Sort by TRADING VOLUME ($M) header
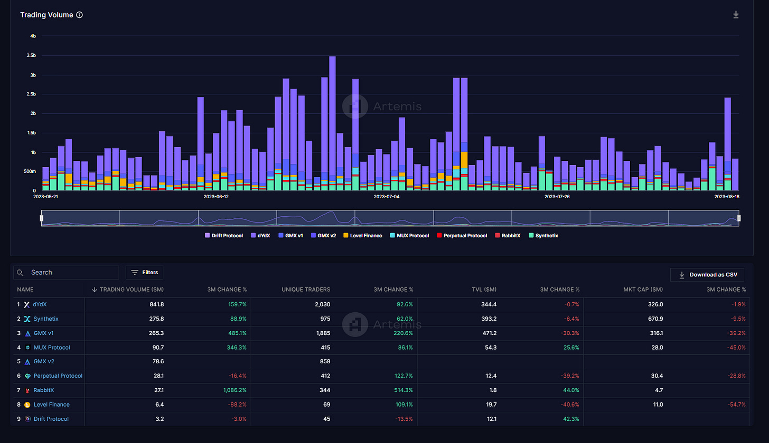 [132, 290]
